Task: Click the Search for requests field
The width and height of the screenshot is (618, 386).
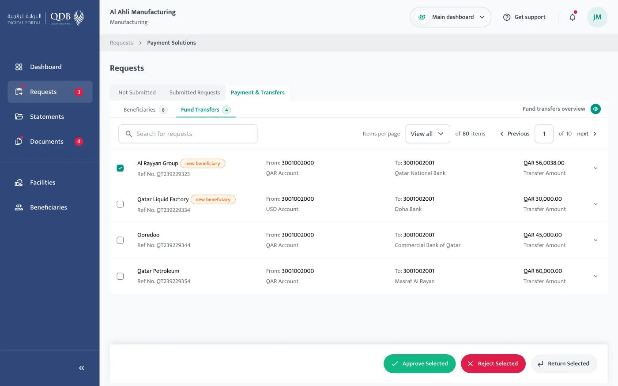Action: tap(188, 134)
